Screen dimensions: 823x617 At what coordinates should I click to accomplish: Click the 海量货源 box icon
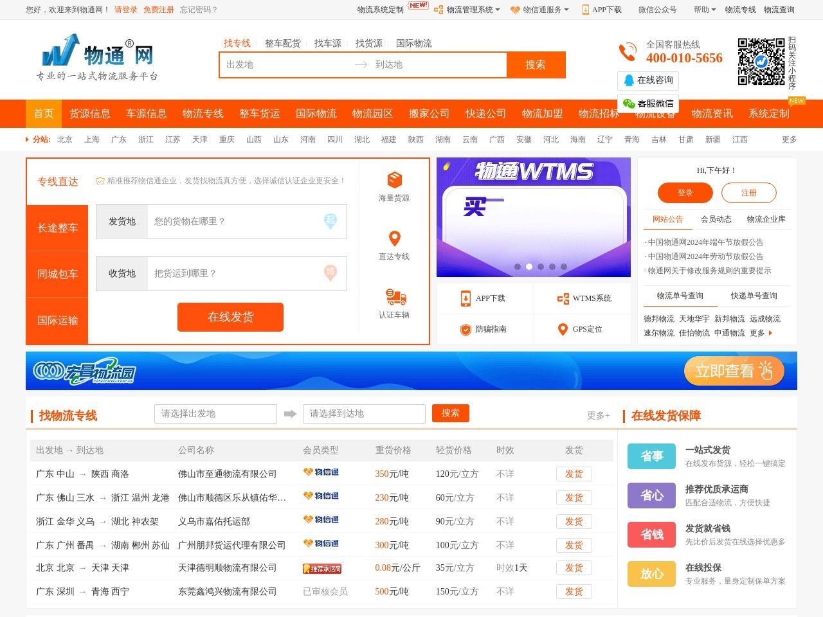tap(394, 180)
